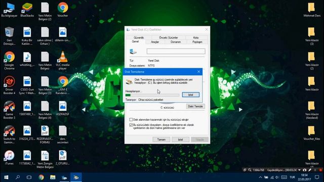324x182 pixels.
Task: Cancel Disk Temizleme with İptal button
Action: 190,95
